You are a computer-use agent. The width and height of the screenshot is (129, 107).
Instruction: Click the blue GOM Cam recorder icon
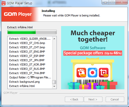pyautogui.click(x=93, y=73)
